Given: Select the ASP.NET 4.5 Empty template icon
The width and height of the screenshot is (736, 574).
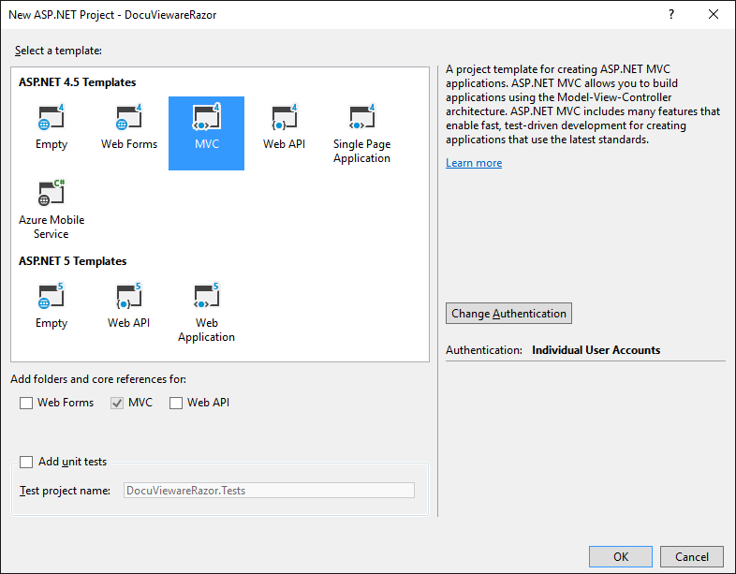Looking at the screenshot, I should (52, 117).
